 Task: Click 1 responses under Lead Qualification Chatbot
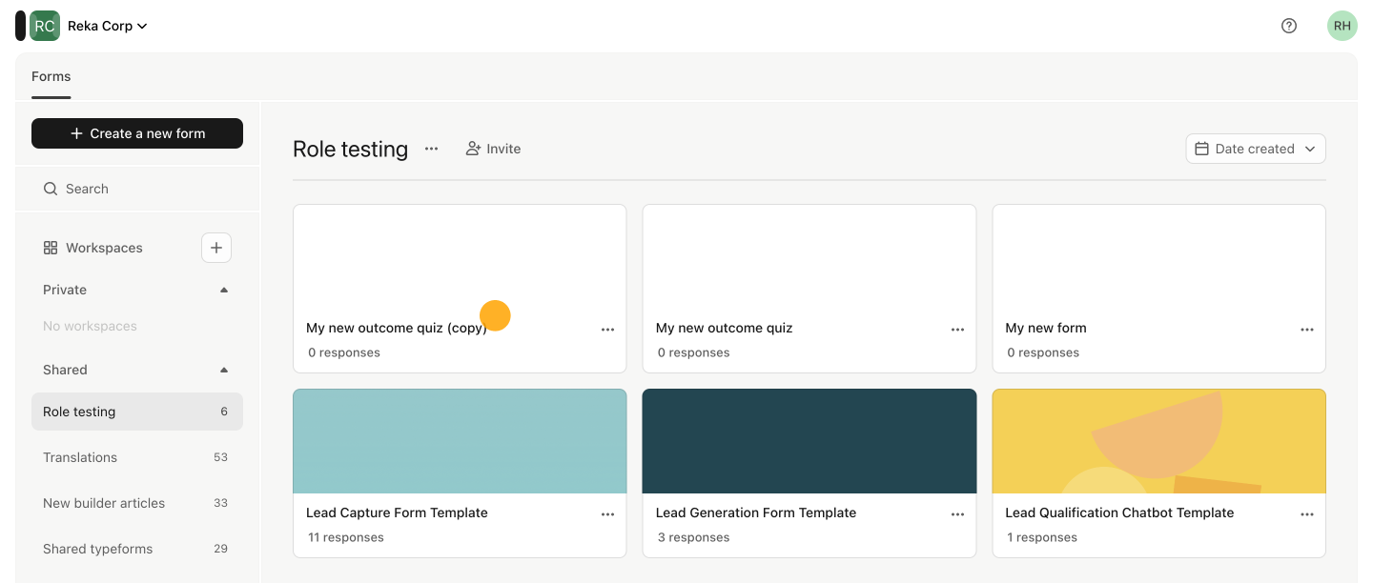1042,537
